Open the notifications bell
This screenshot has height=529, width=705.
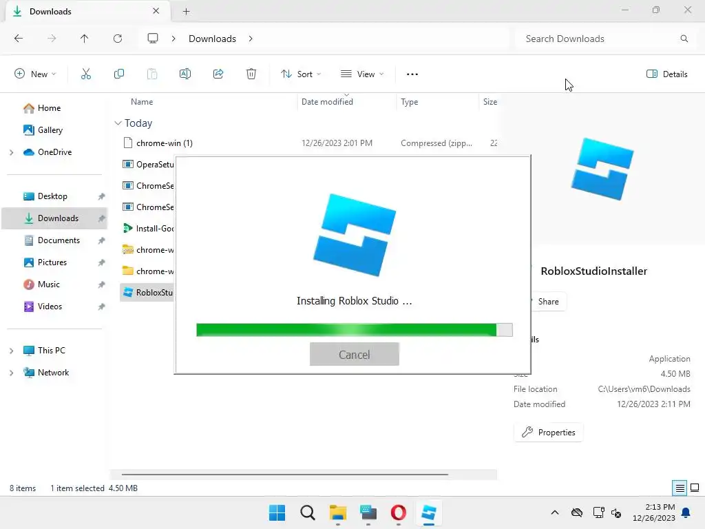(686, 512)
